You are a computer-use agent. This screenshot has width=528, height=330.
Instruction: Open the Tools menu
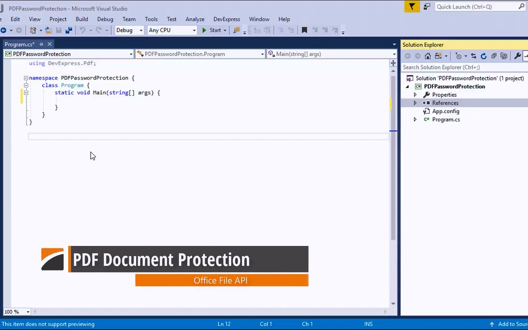tap(151, 19)
